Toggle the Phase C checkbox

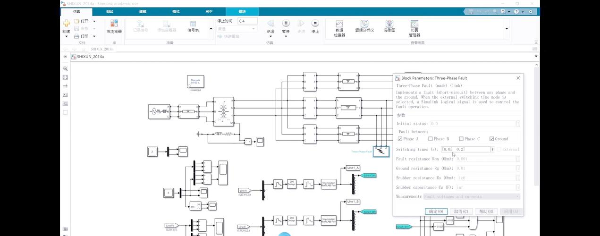[x=461, y=139]
